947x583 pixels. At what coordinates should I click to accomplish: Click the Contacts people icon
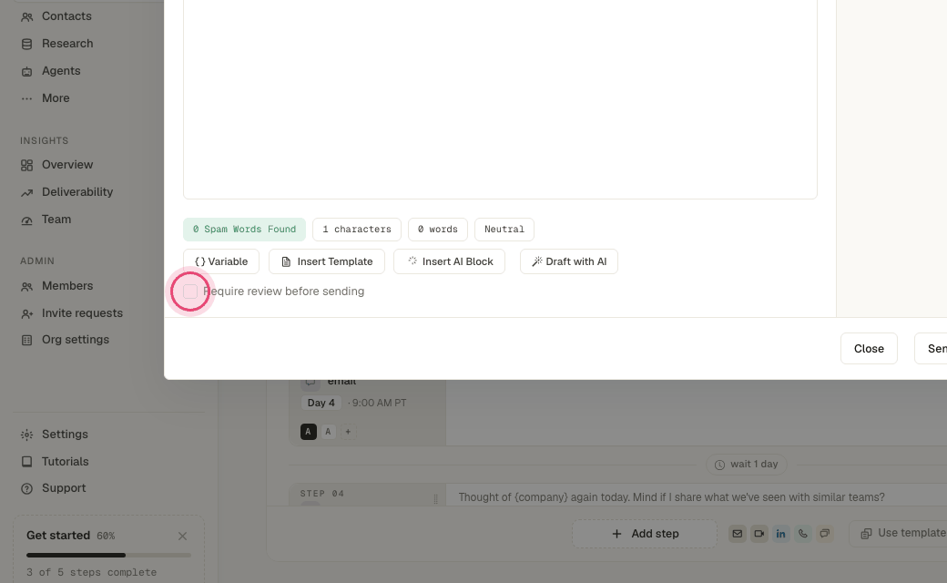26,17
